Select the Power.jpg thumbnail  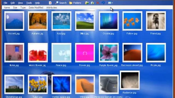coord(85,53)
